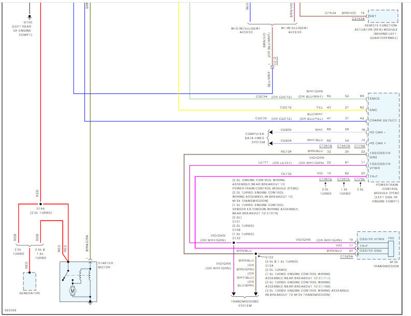Select the violet/green arrow into Transmissions System
Viewport: 411px width, 316px height.
pos(234,294)
